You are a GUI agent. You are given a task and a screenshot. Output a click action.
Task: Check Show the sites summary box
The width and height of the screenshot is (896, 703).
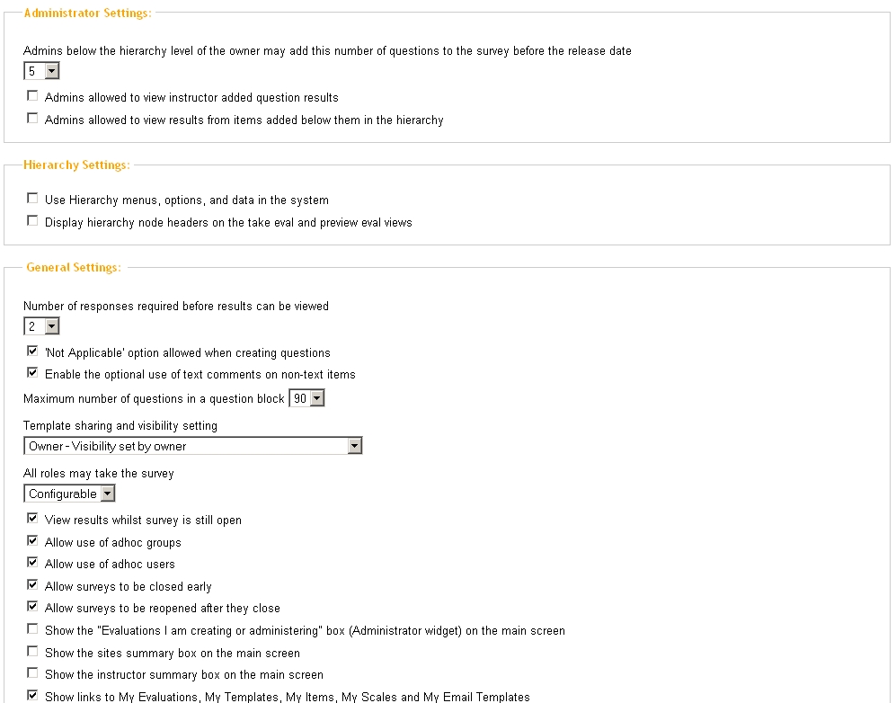pos(33,652)
